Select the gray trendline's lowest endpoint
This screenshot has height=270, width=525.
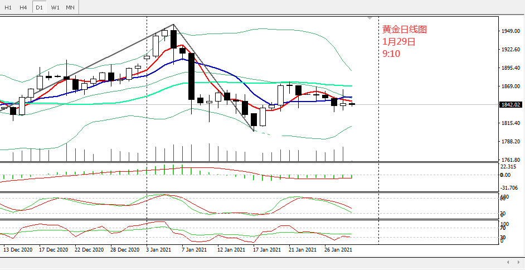pos(254,131)
